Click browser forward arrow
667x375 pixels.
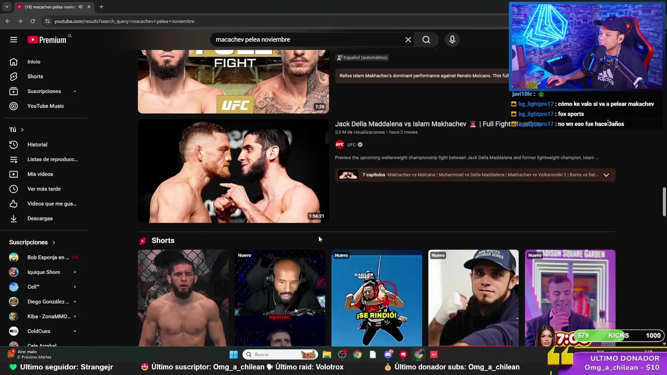[x=20, y=21]
